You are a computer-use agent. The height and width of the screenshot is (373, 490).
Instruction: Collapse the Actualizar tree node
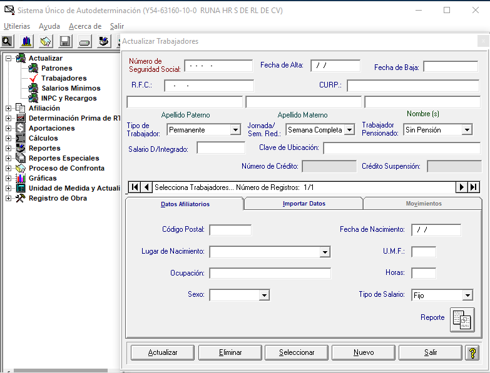click(8, 58)
